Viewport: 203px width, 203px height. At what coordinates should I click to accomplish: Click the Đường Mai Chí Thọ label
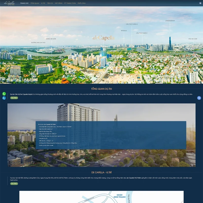tap(38, 43)
